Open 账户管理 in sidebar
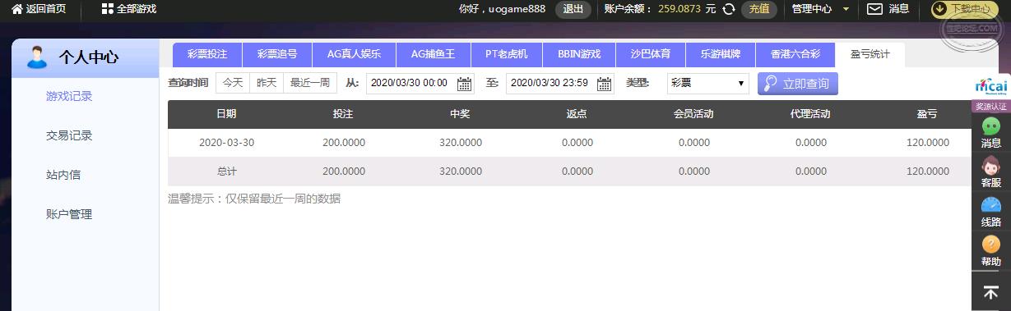The image size is (1011, 311). pyautogui.click(x=69, y=214)
